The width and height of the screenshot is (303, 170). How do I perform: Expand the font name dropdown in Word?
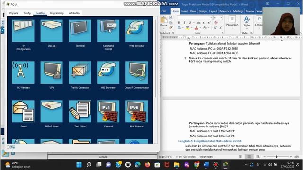pyautogui.click(x=211, y=18)
